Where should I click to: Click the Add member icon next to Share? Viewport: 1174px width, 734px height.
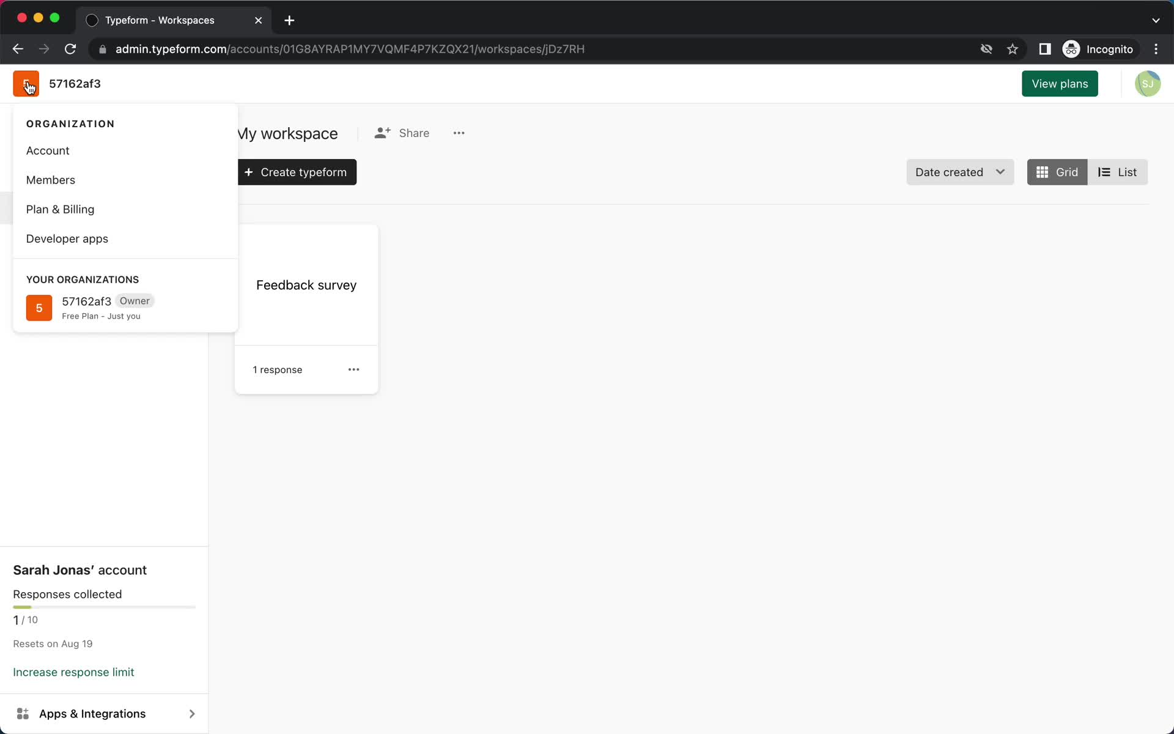click(x=383, y=133)
